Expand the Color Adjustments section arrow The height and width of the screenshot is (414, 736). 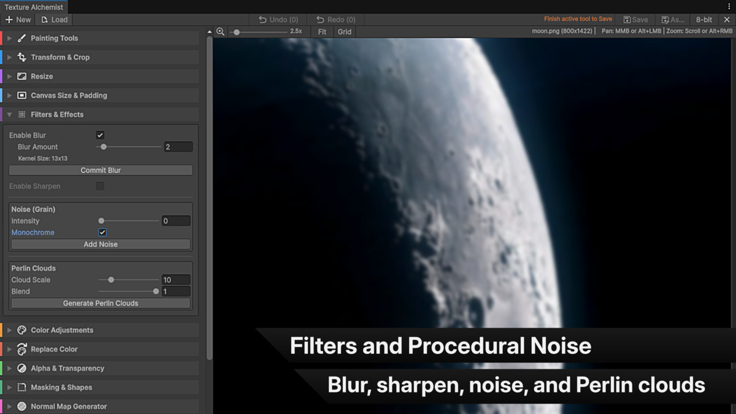(x=9, y=330)
